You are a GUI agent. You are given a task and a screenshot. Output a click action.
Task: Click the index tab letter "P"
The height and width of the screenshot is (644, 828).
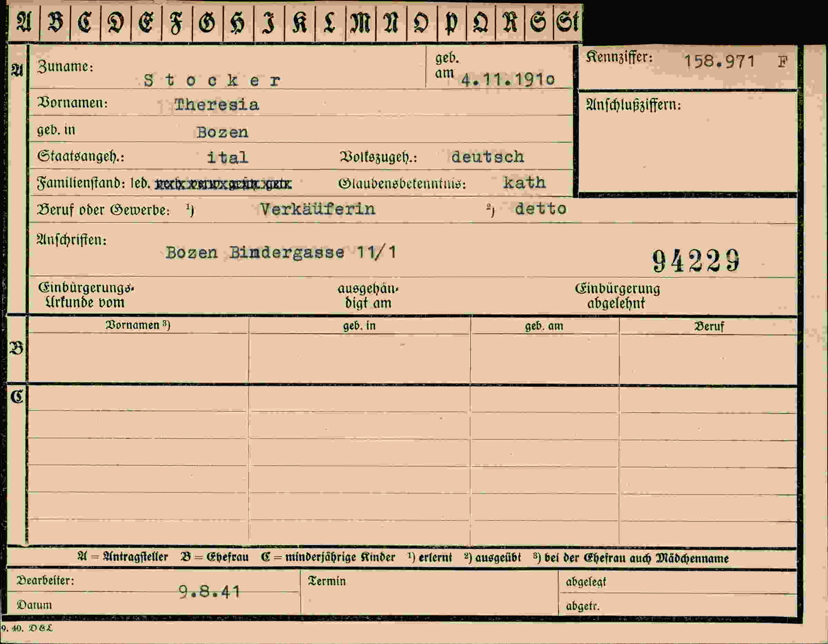pos(451,23)
